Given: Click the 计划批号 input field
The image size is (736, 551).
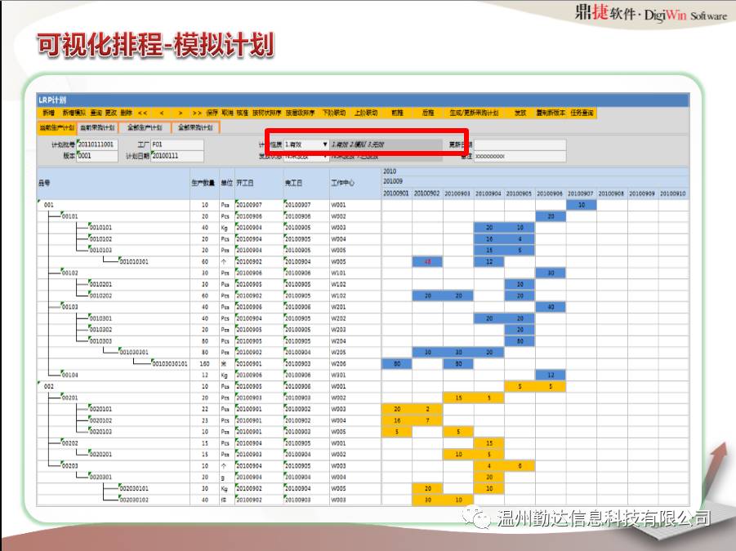Looking at the screenshot, I should click(96, 144).
